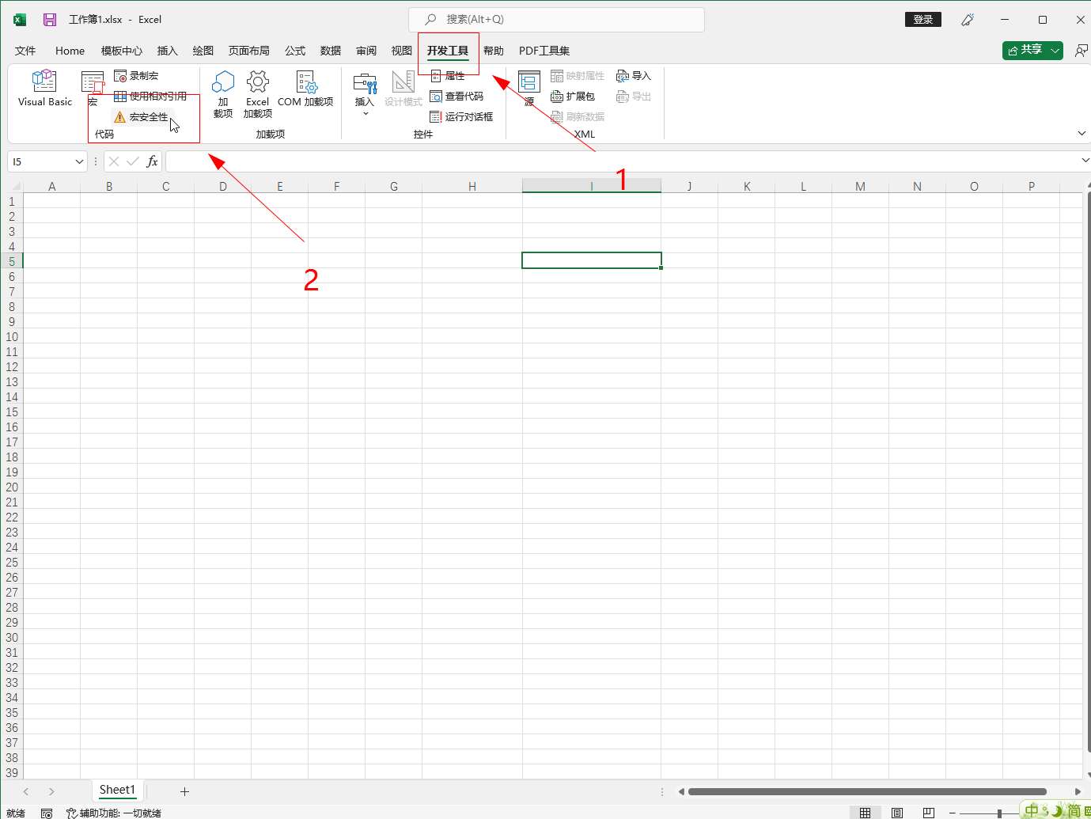Click 导入 XML import
This screenshot has width=1091, height=819.
634,76
